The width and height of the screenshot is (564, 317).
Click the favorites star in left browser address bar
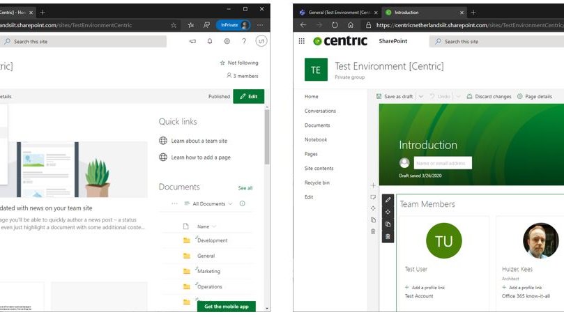coord(174,25)
